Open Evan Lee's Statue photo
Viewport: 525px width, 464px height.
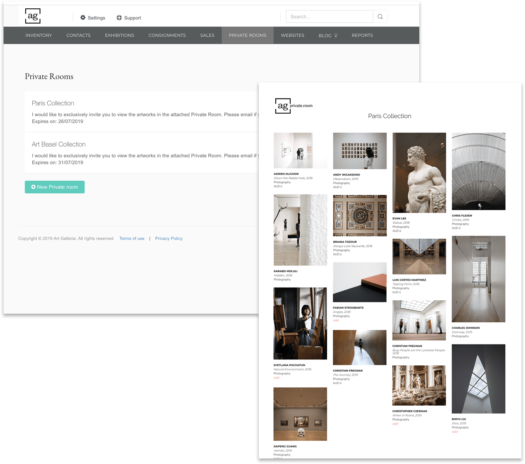pos(419,173)
